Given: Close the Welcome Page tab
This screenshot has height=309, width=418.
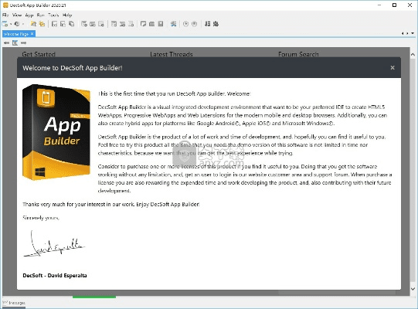Looking at the screenshot, I should tap(32, 33).
